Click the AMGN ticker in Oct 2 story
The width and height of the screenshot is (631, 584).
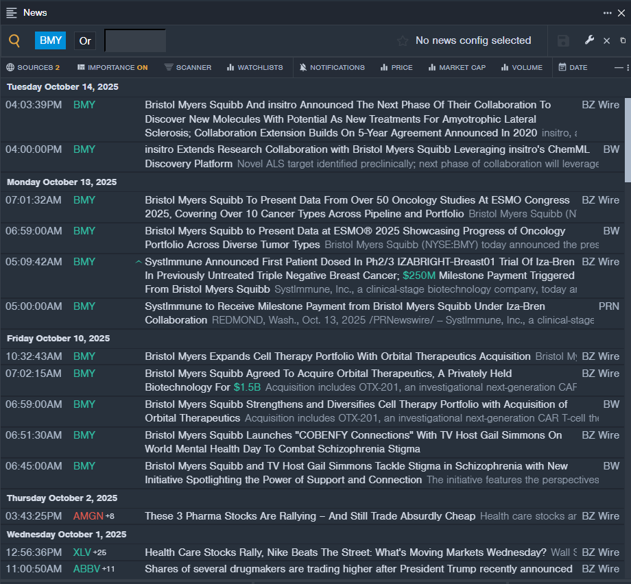coord(87,516)
